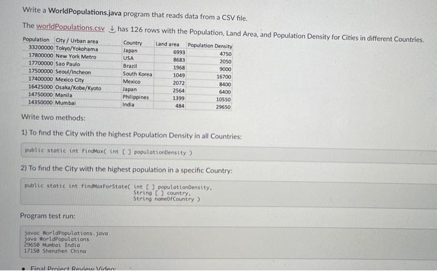437x271 pixels.
Task: Click the 14350000 population value
Action: click(x=40, y=102)
